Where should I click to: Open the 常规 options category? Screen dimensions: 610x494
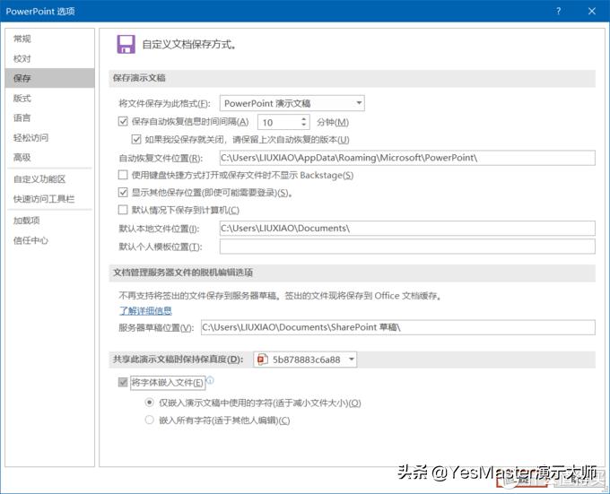pos(50,39)
